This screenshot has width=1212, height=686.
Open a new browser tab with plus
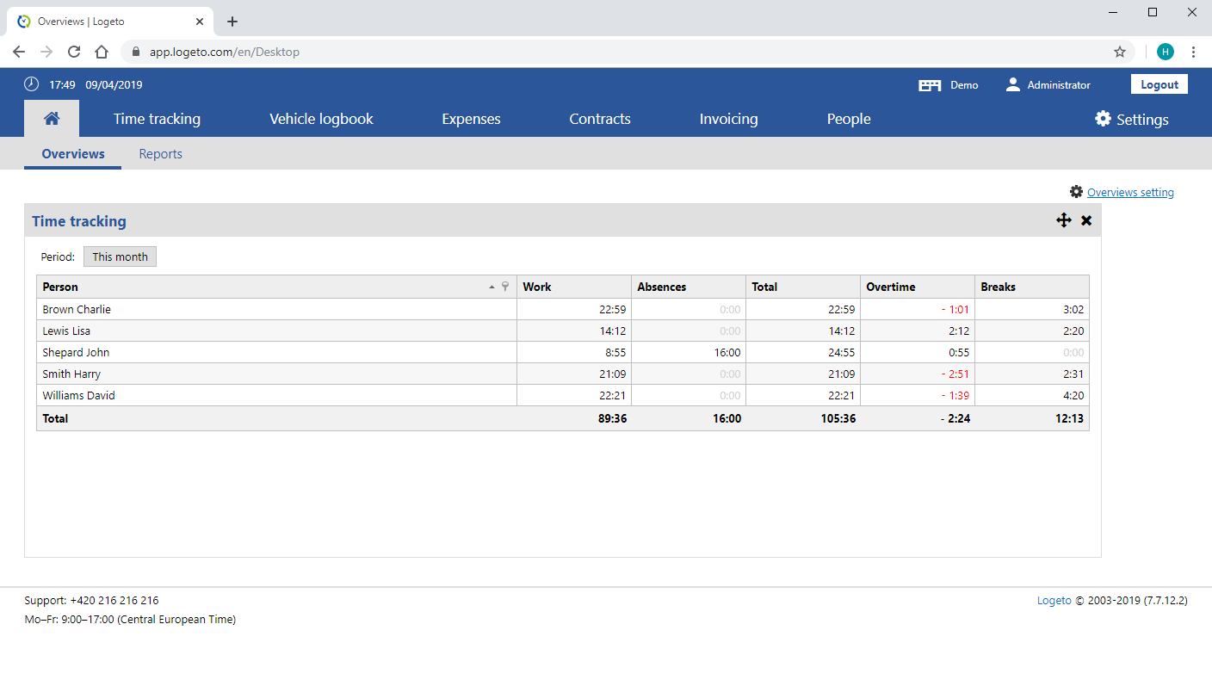point(232,22)
